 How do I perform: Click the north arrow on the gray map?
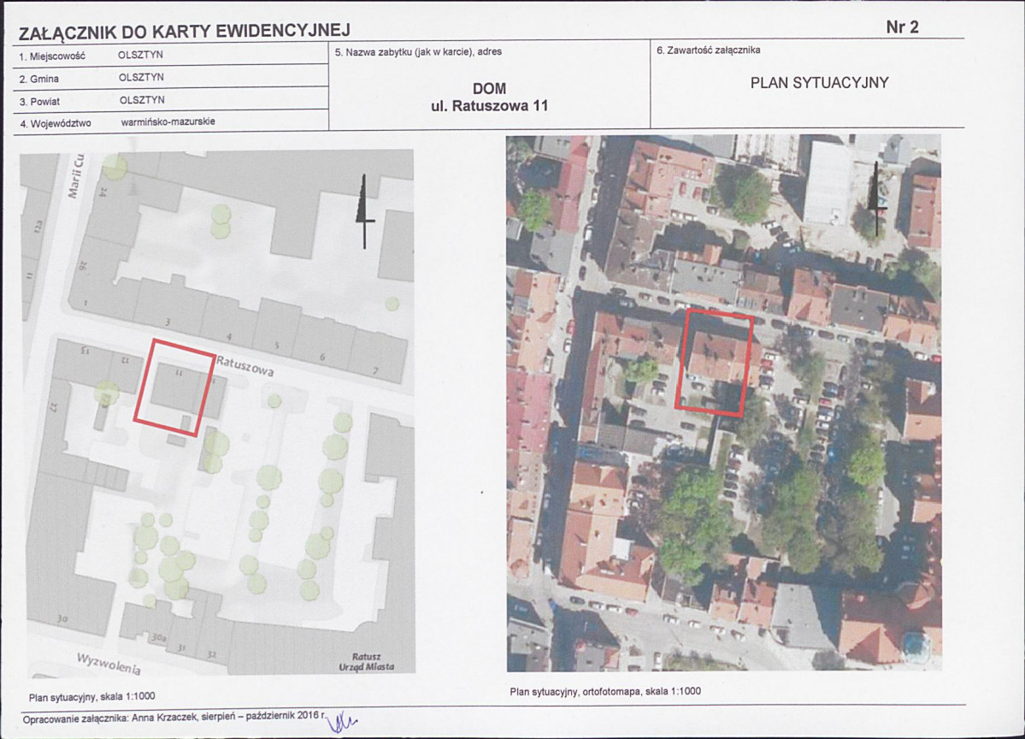[x=365, y=211]
